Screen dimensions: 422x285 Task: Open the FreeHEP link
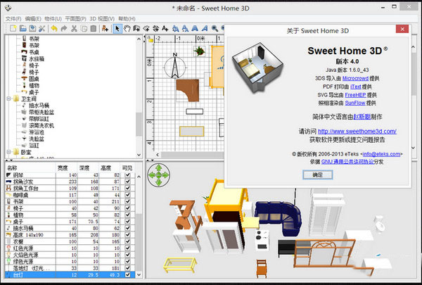tap(355, 95)
